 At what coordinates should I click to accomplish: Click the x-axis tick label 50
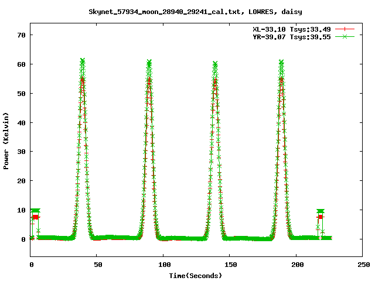98,265
